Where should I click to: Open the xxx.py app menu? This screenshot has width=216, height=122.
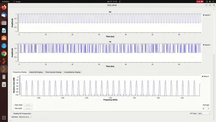17,1
